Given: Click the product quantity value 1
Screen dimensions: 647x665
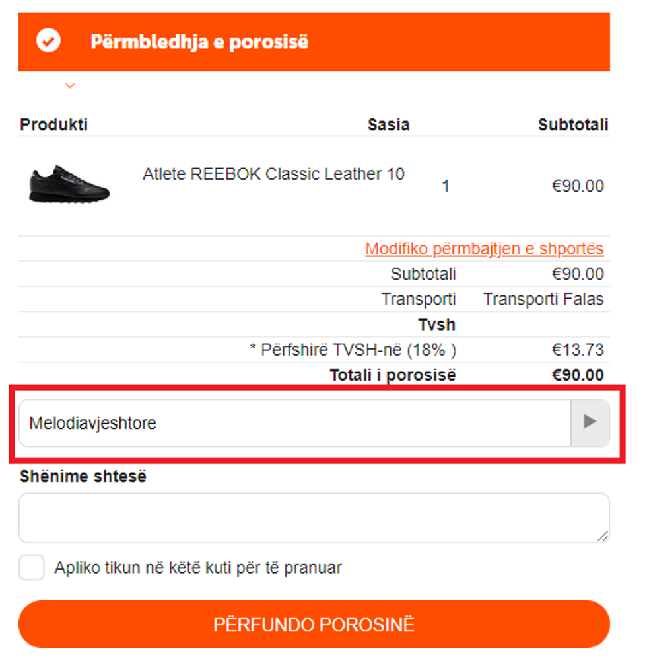Looking at the screenshot, I should [x=446, y=186].
